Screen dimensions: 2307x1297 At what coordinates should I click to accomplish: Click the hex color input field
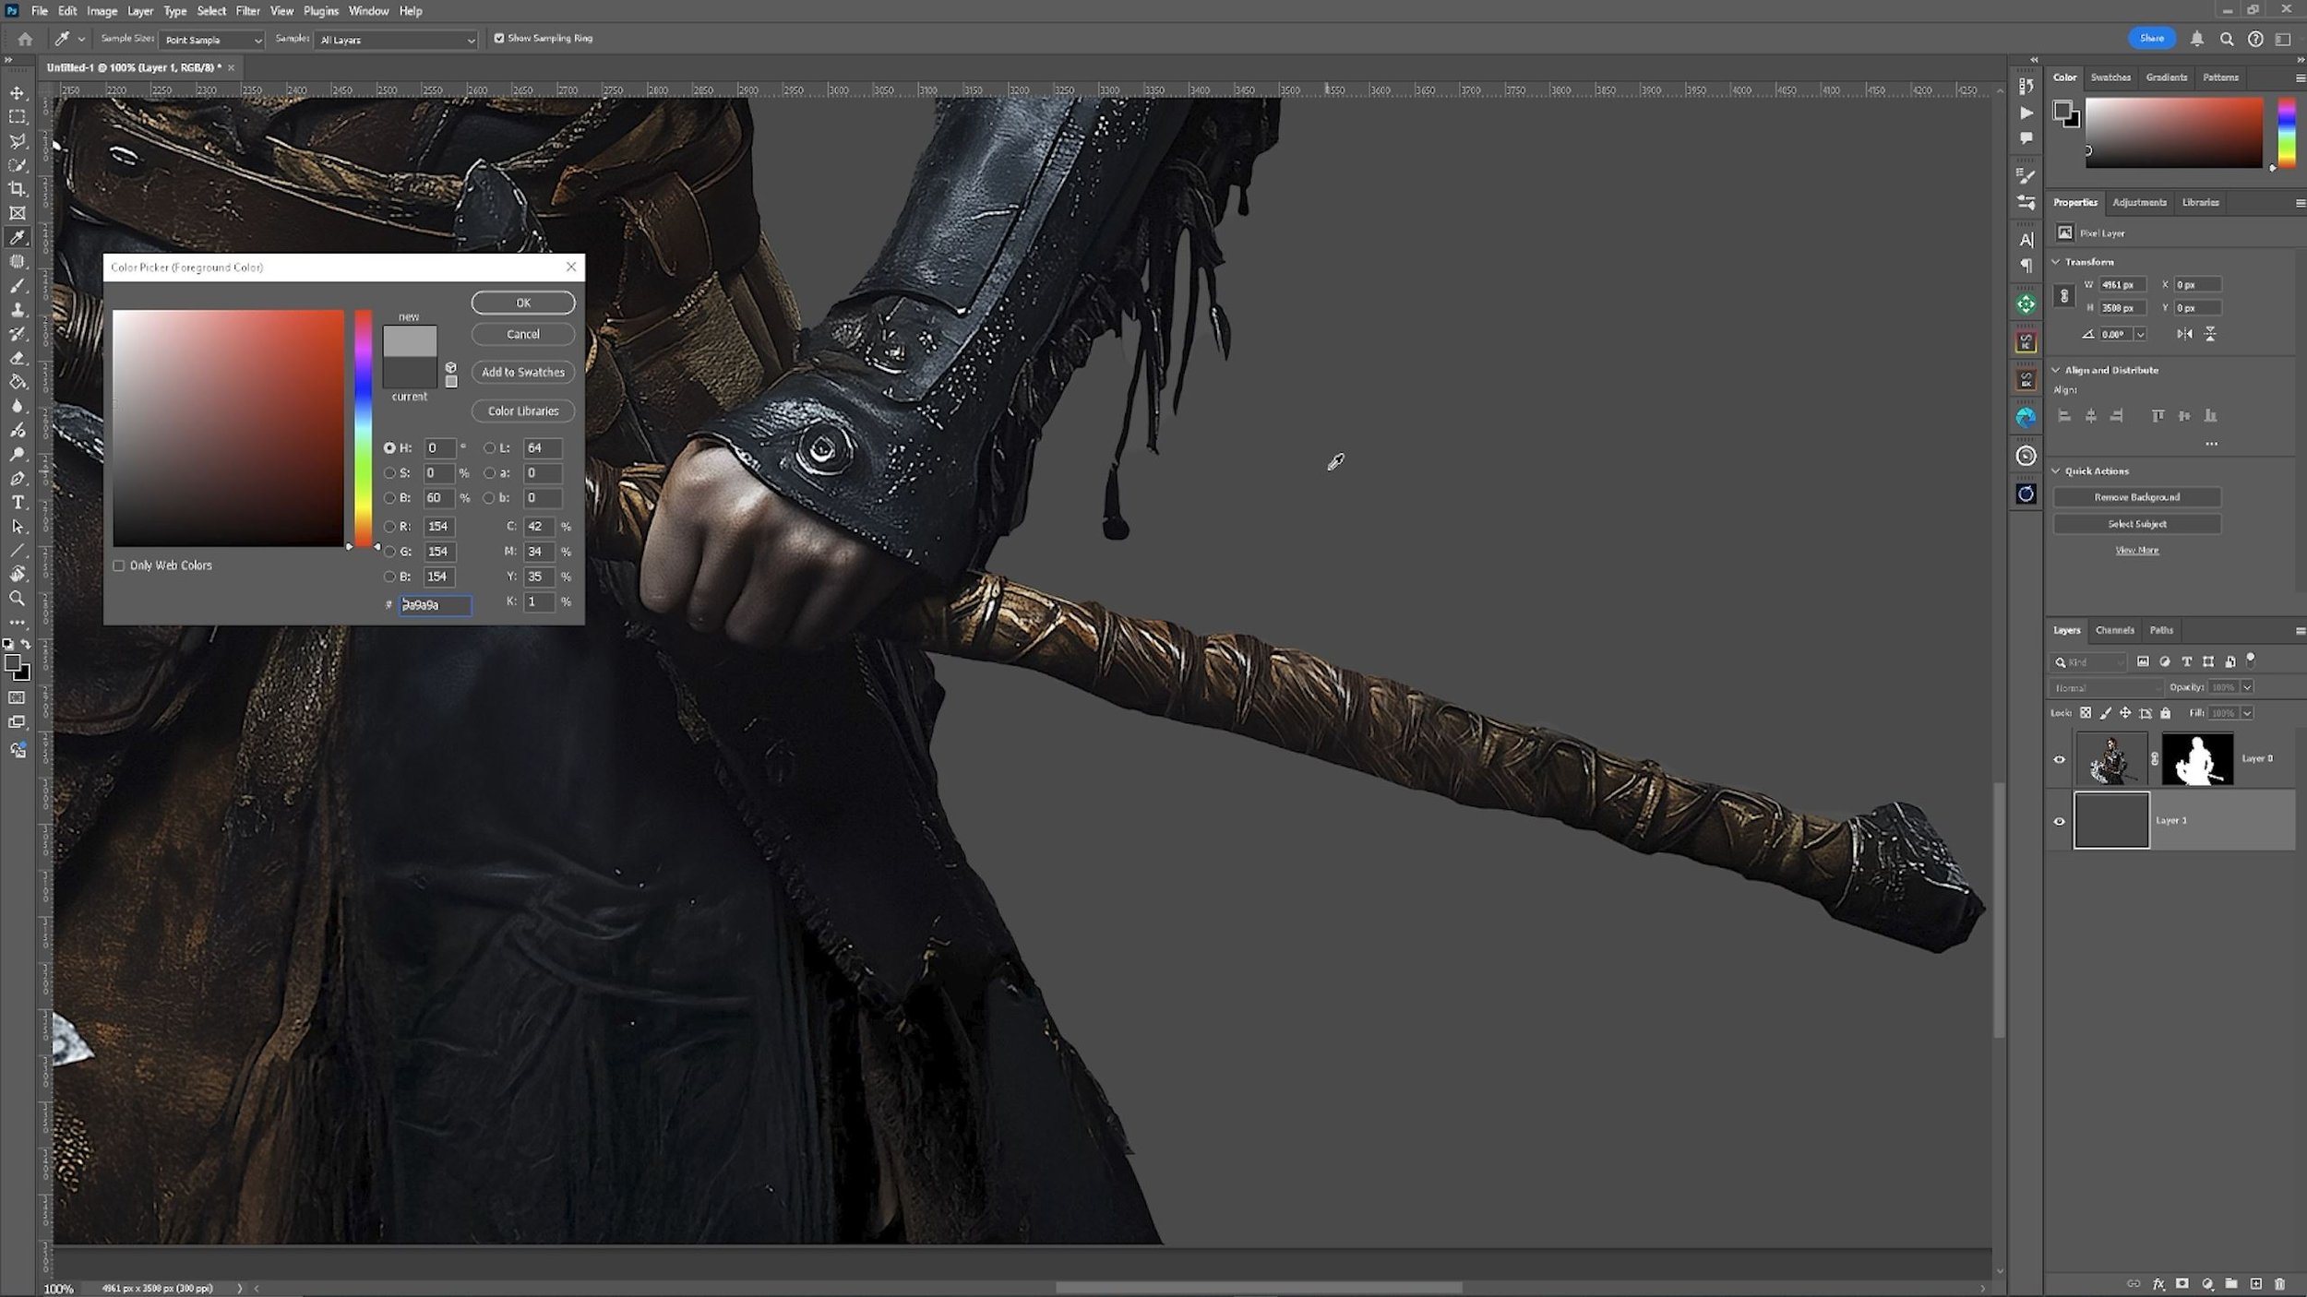[435, 605]
